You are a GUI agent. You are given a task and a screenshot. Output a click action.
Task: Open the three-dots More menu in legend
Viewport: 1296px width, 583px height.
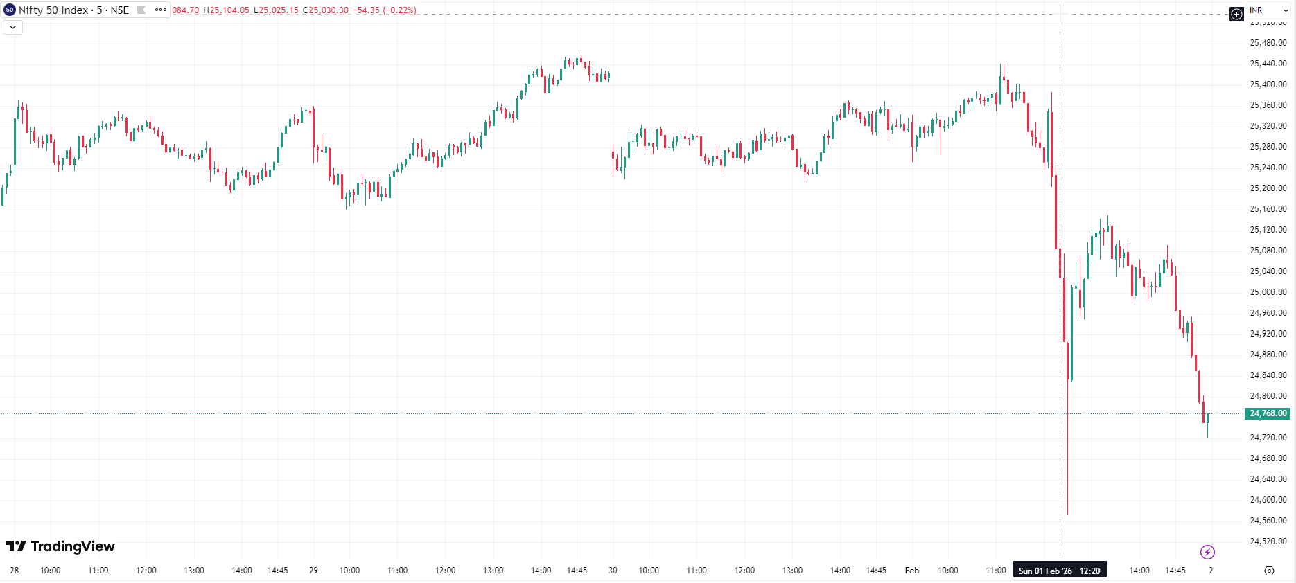161,10
